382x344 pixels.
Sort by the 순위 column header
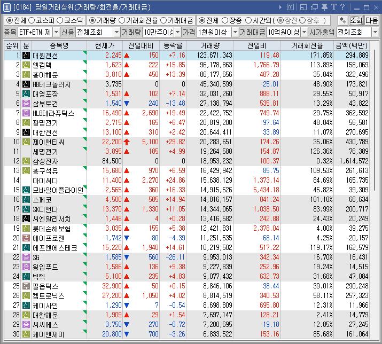(12, 45)
